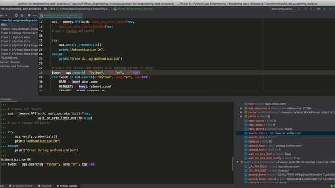The height and width of the screenshot is (188, 335).
Task: Open the Terminal tool window tab
Action: 44,186
